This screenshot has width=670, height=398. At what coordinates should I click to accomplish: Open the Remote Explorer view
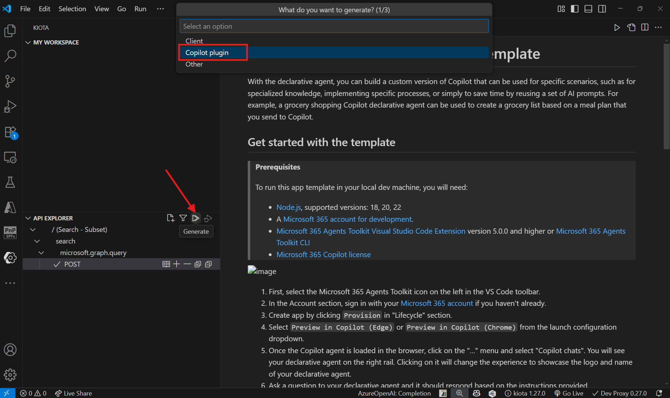10,157
